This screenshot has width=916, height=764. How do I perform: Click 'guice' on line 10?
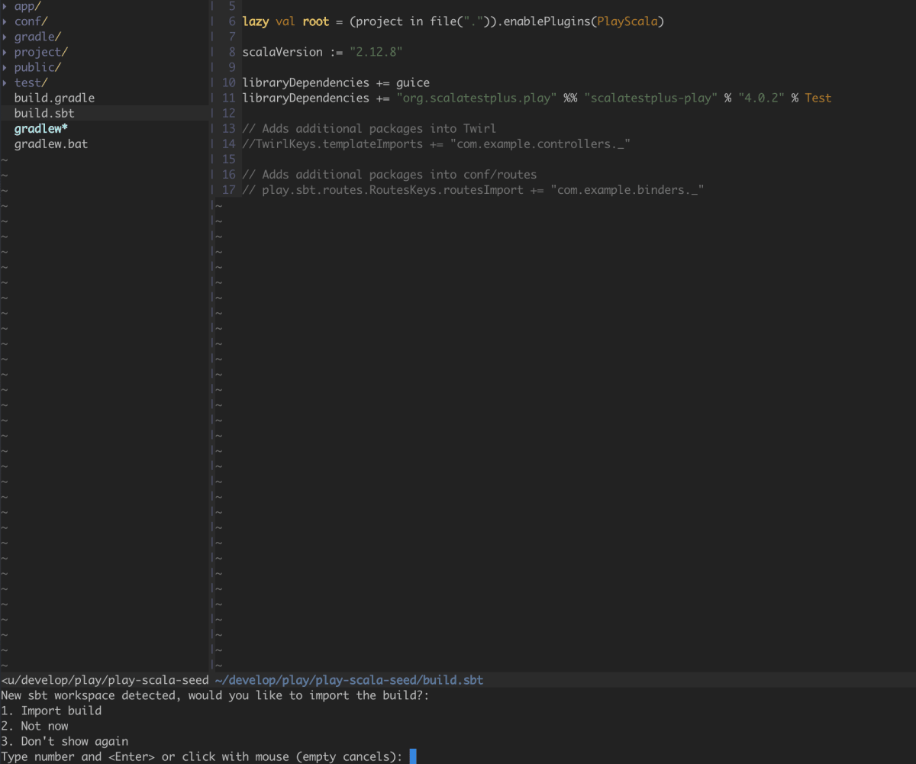point(413,82)
